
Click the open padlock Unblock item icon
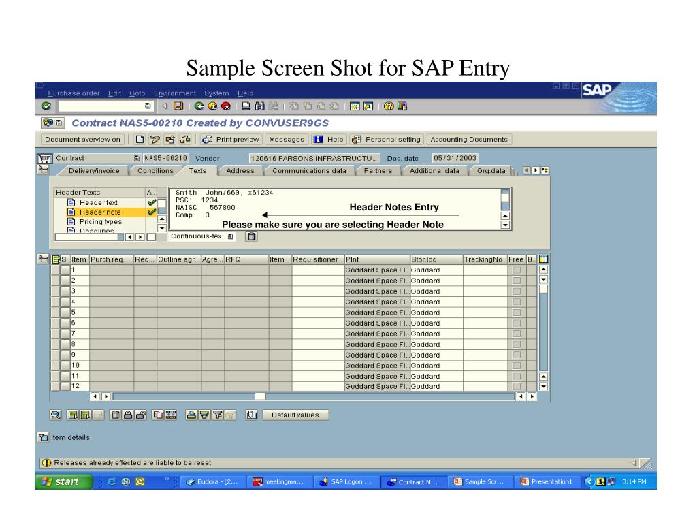point(141,415)
